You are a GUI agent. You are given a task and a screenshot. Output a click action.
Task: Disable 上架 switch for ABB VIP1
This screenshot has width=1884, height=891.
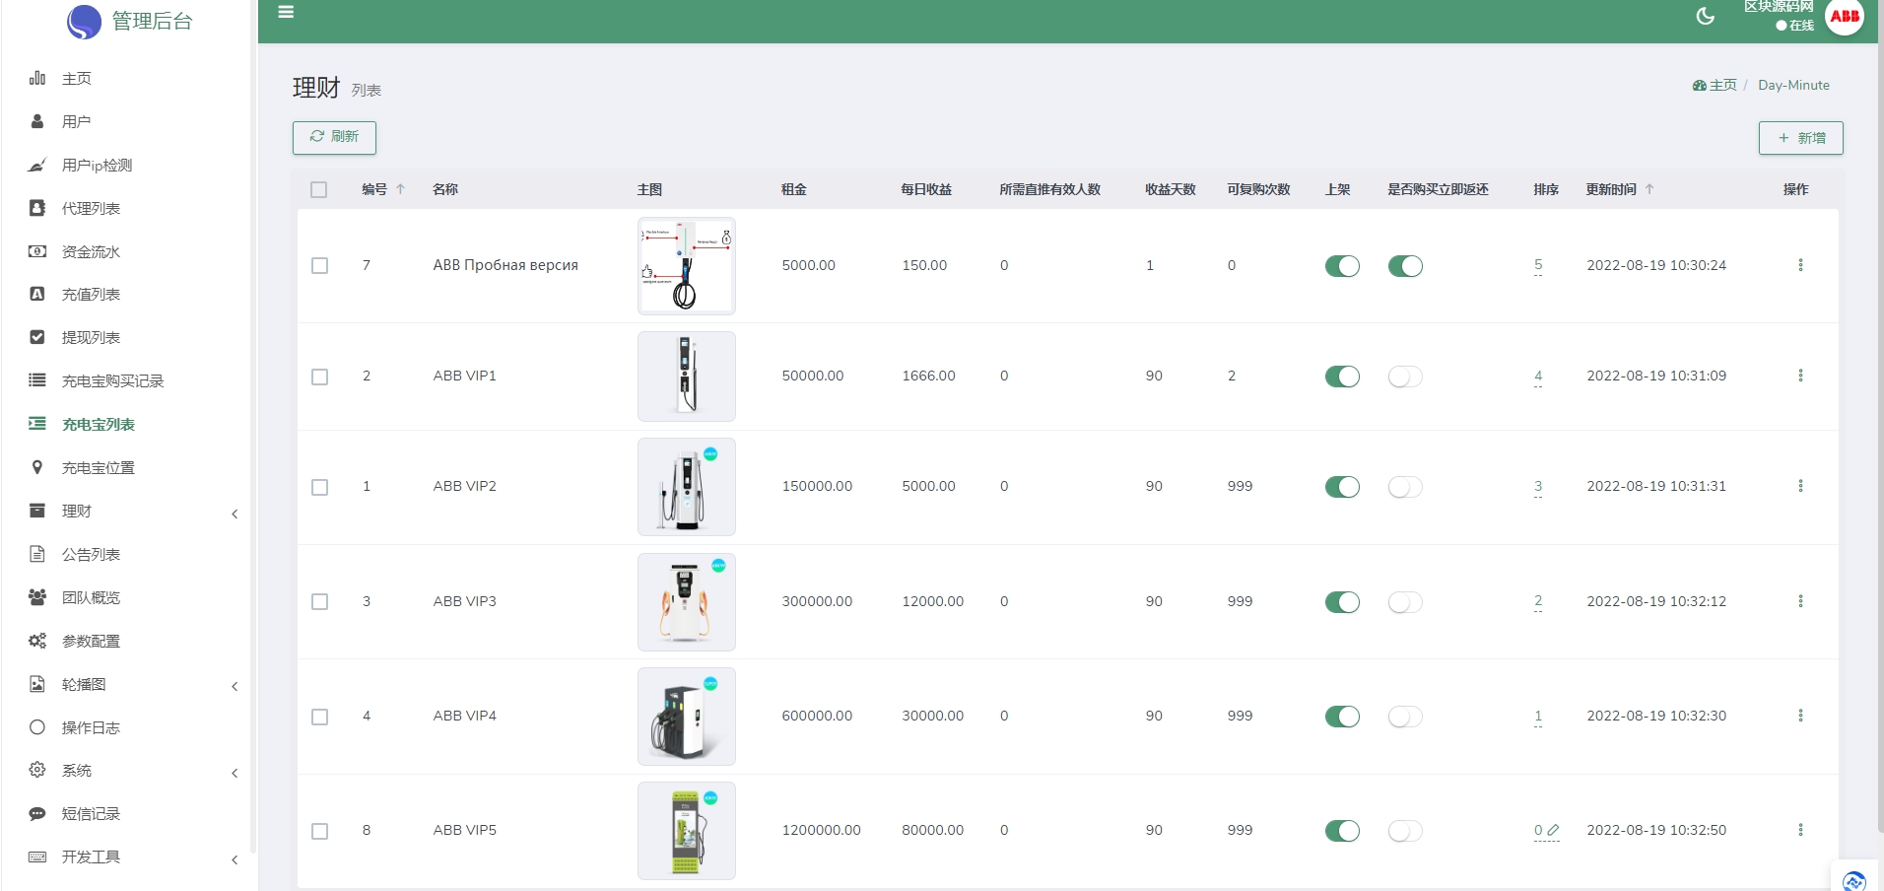1342,376
